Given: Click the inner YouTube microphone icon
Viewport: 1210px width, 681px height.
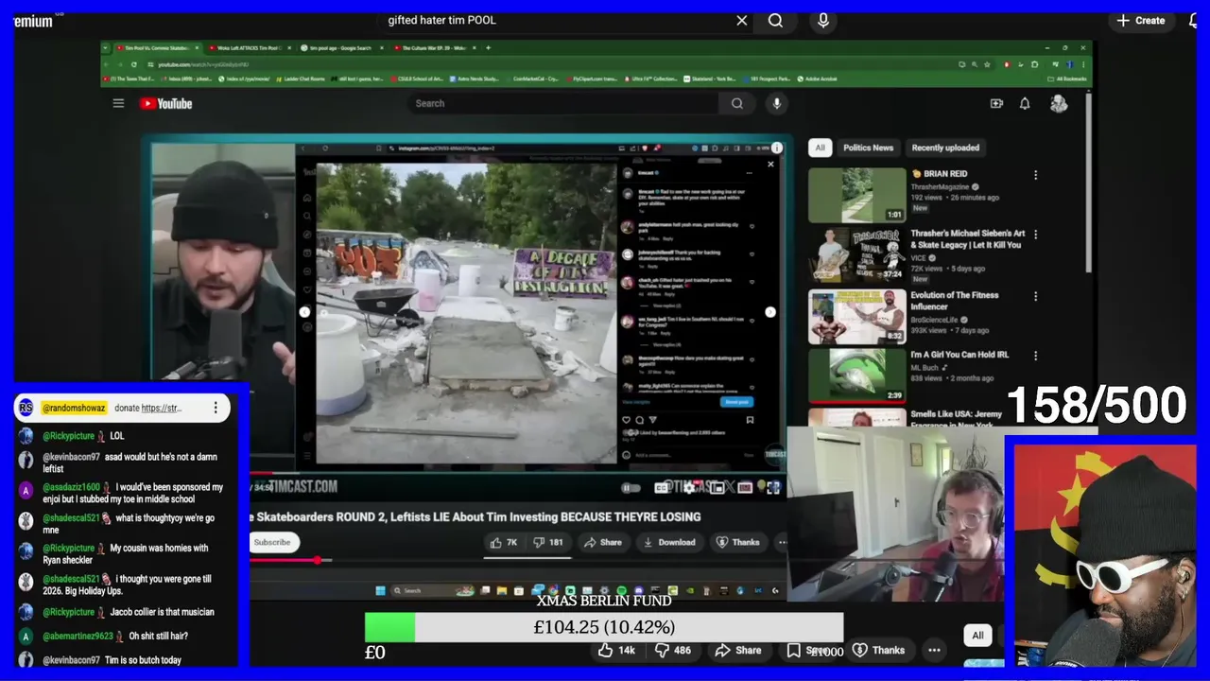Looking at the screenshot, I should point(777,103).
